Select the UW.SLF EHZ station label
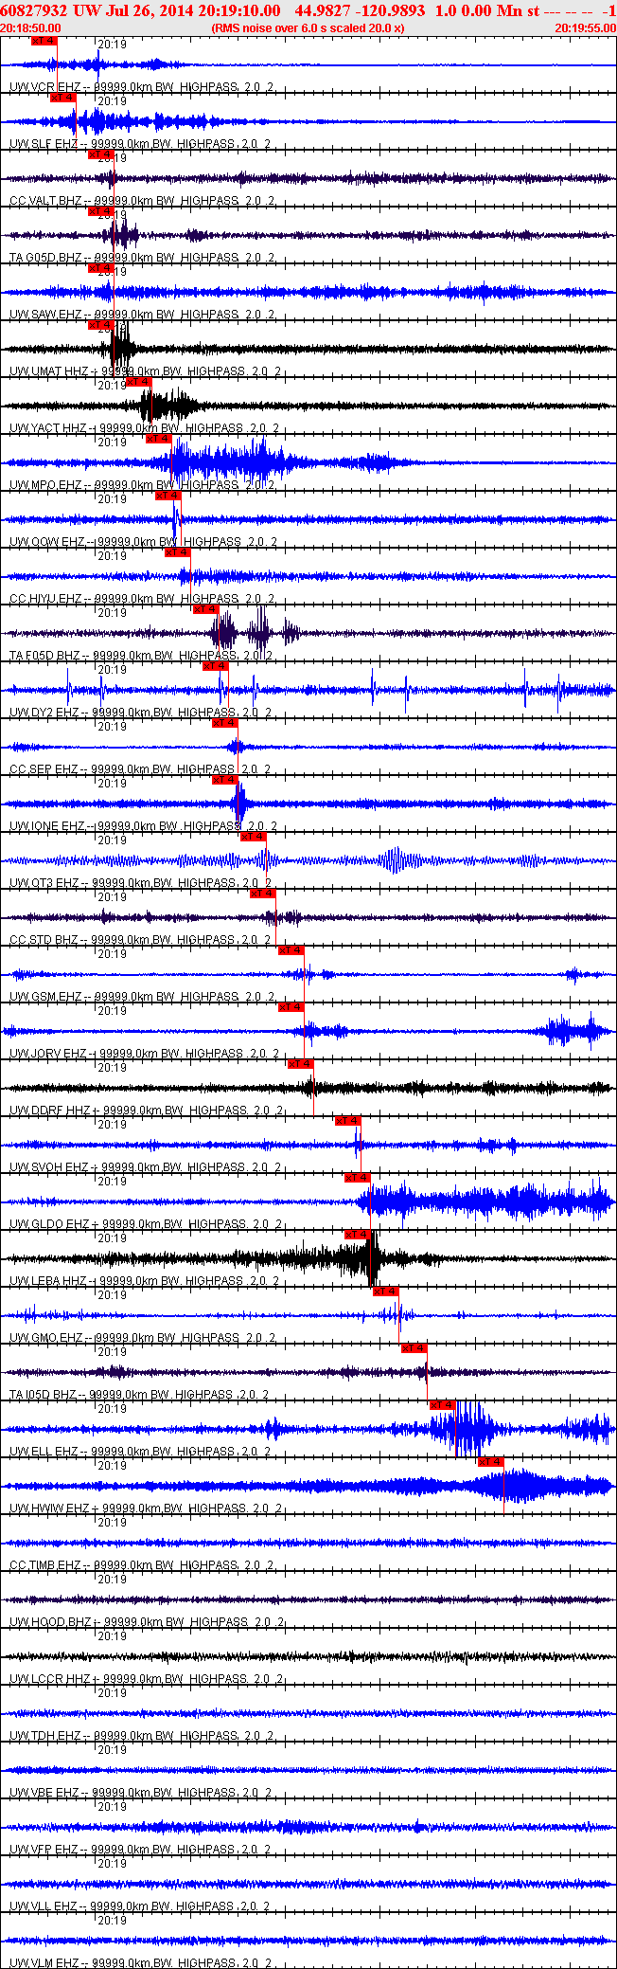The image size is (617, 1969). 44,144
